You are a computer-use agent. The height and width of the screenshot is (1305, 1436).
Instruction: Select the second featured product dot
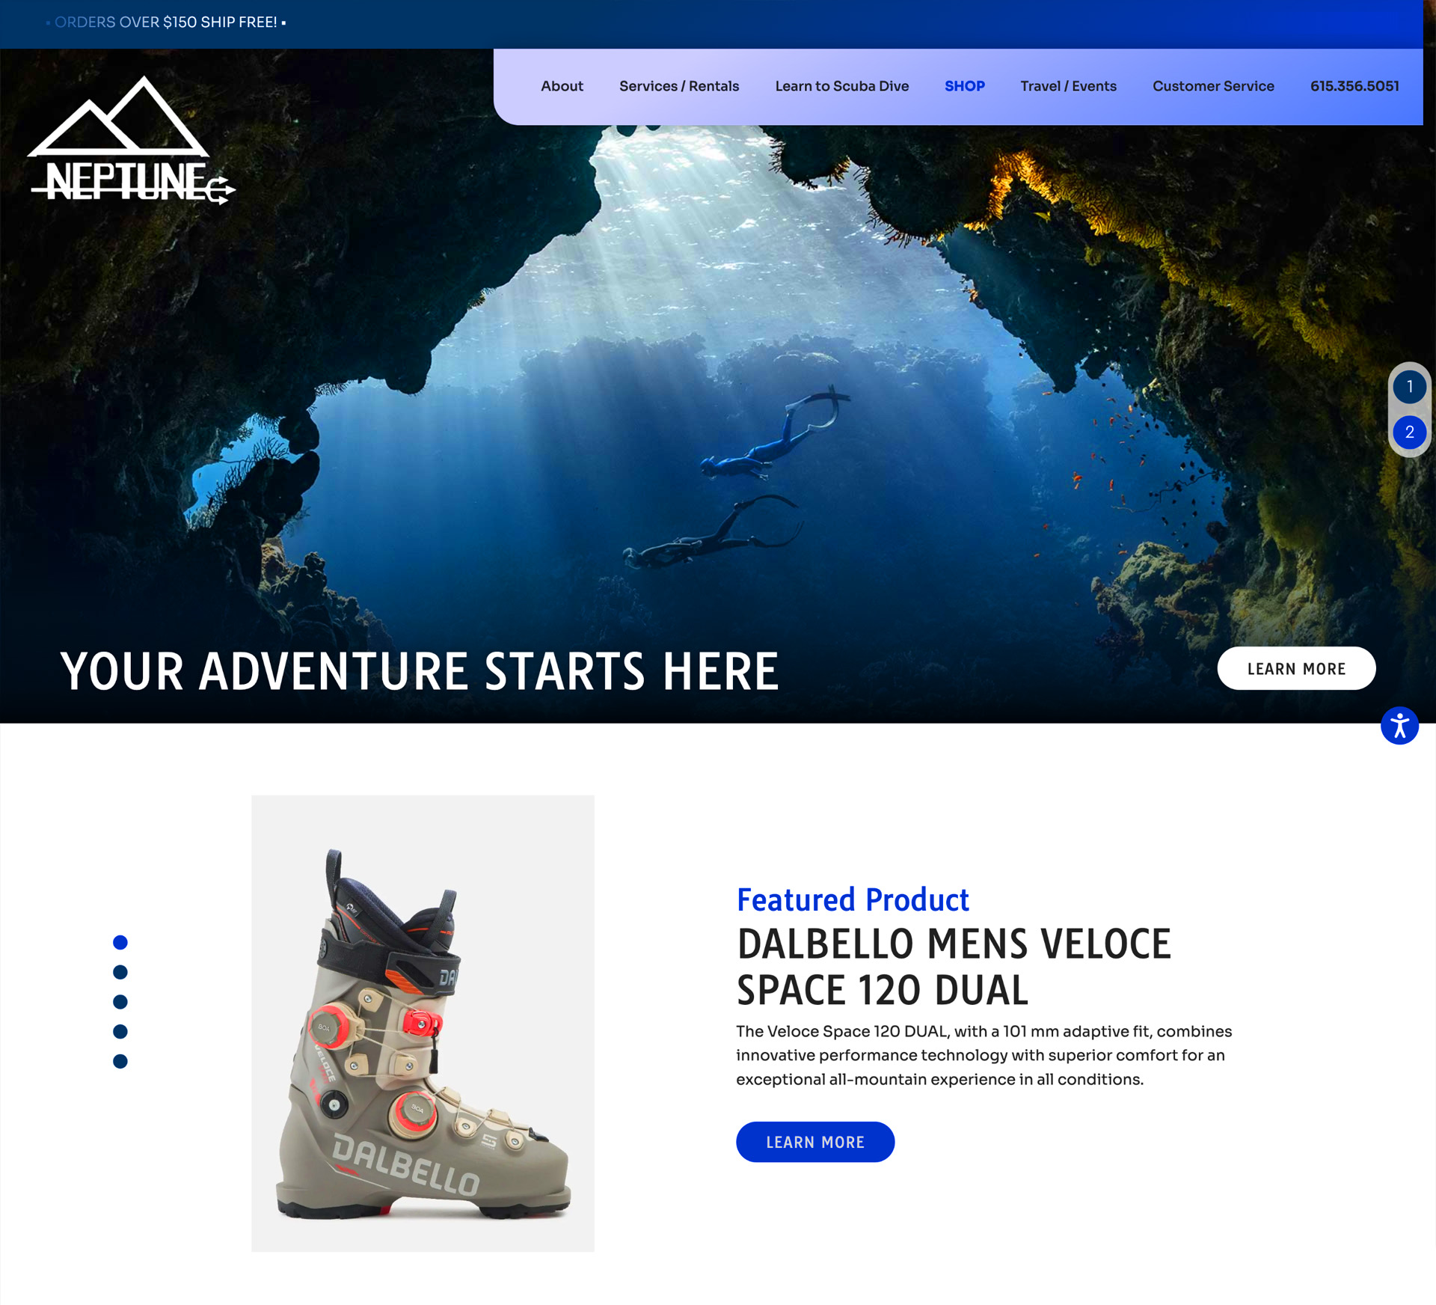(120, 972)
